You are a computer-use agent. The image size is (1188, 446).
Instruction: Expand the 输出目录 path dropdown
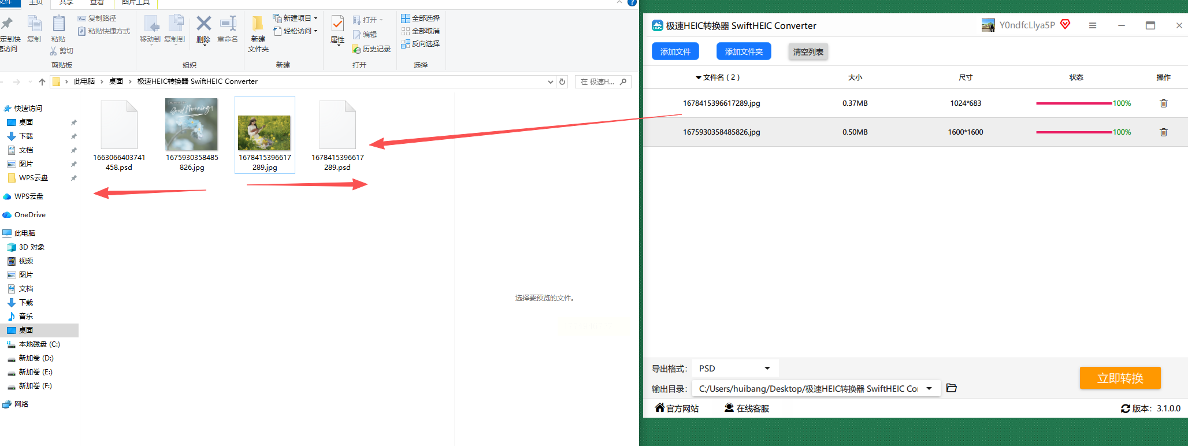click(x=929, y=388)
